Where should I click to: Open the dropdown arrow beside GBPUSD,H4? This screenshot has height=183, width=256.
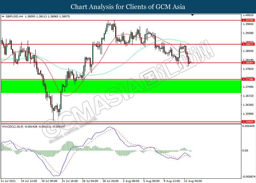click(3, 16)
